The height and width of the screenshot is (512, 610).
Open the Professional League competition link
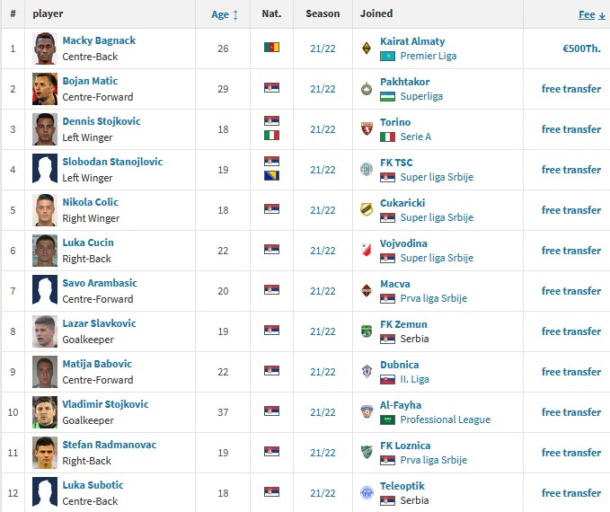point(445,419)
